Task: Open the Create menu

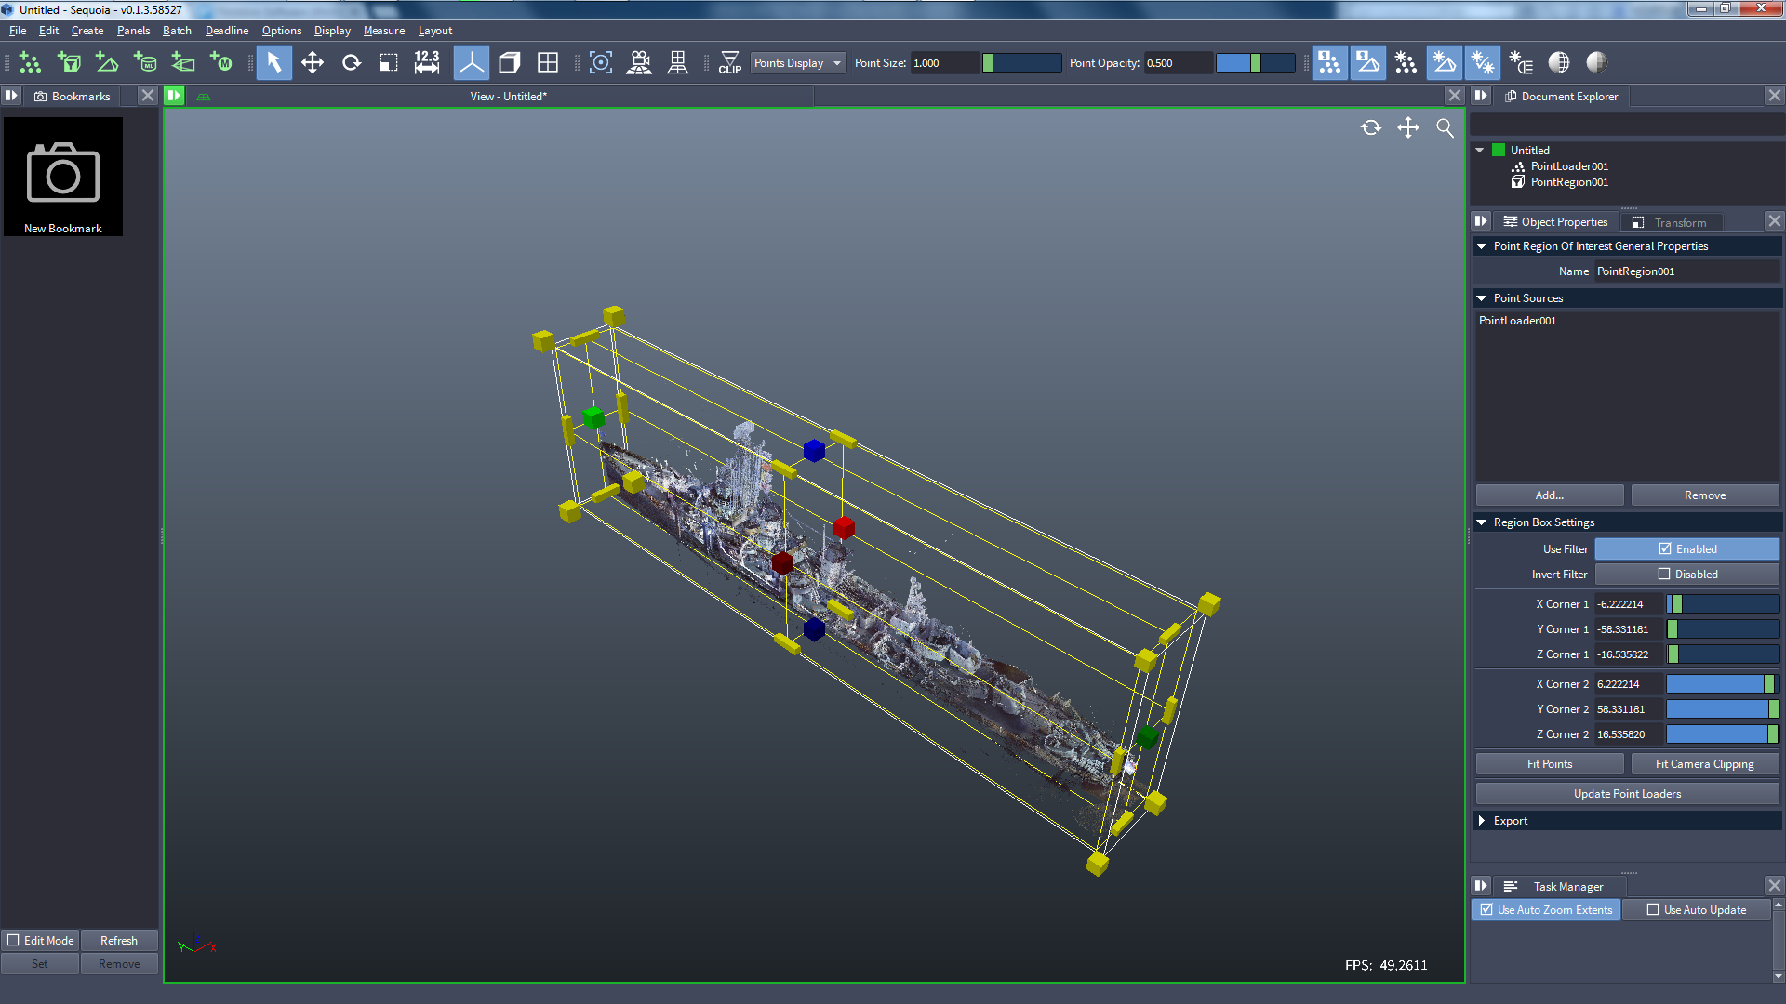Action: [x=87, y=30]
